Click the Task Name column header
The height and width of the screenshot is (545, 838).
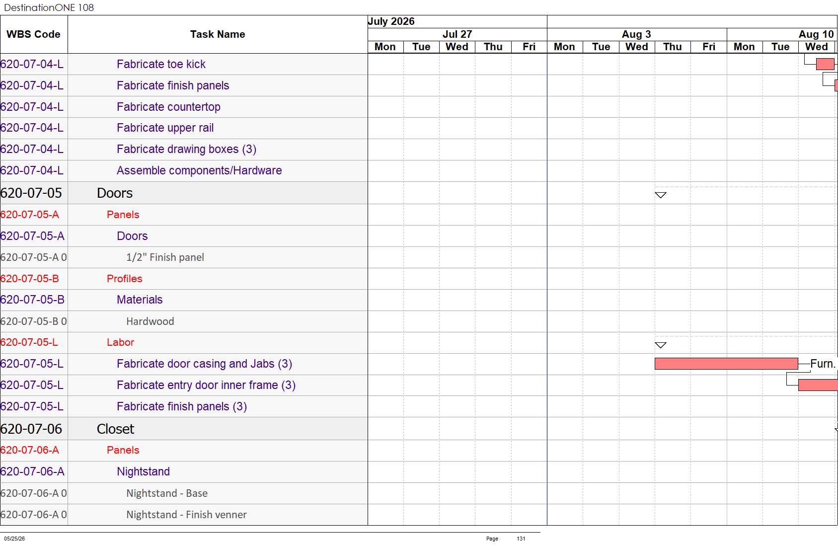(218, 34)
